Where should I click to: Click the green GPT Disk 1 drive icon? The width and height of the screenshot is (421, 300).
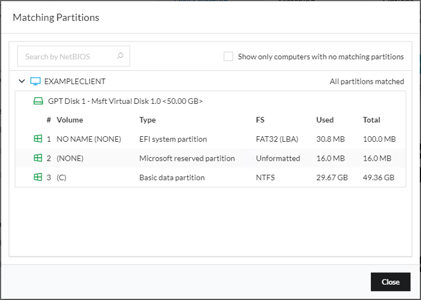[38, 101]
